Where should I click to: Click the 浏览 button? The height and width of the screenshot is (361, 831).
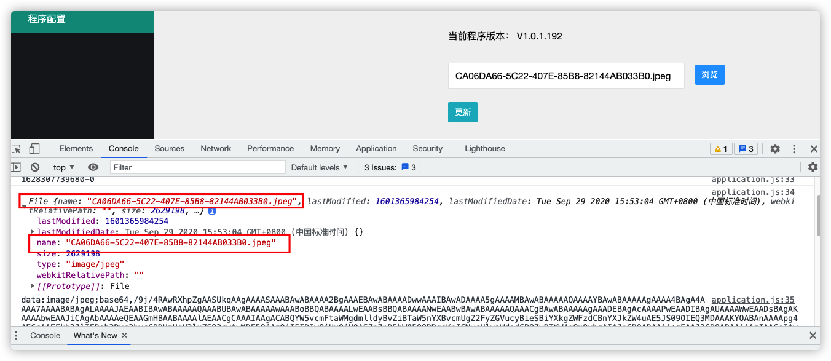coord(709,74)
